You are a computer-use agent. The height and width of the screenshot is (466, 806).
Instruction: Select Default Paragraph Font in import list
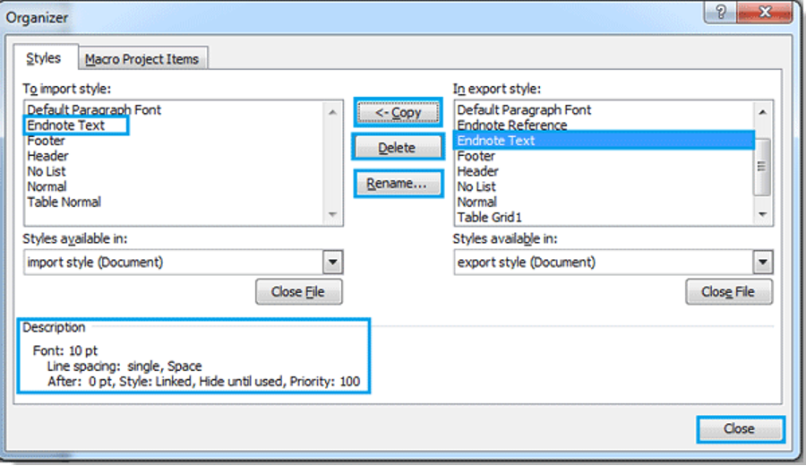click(94, 110)
